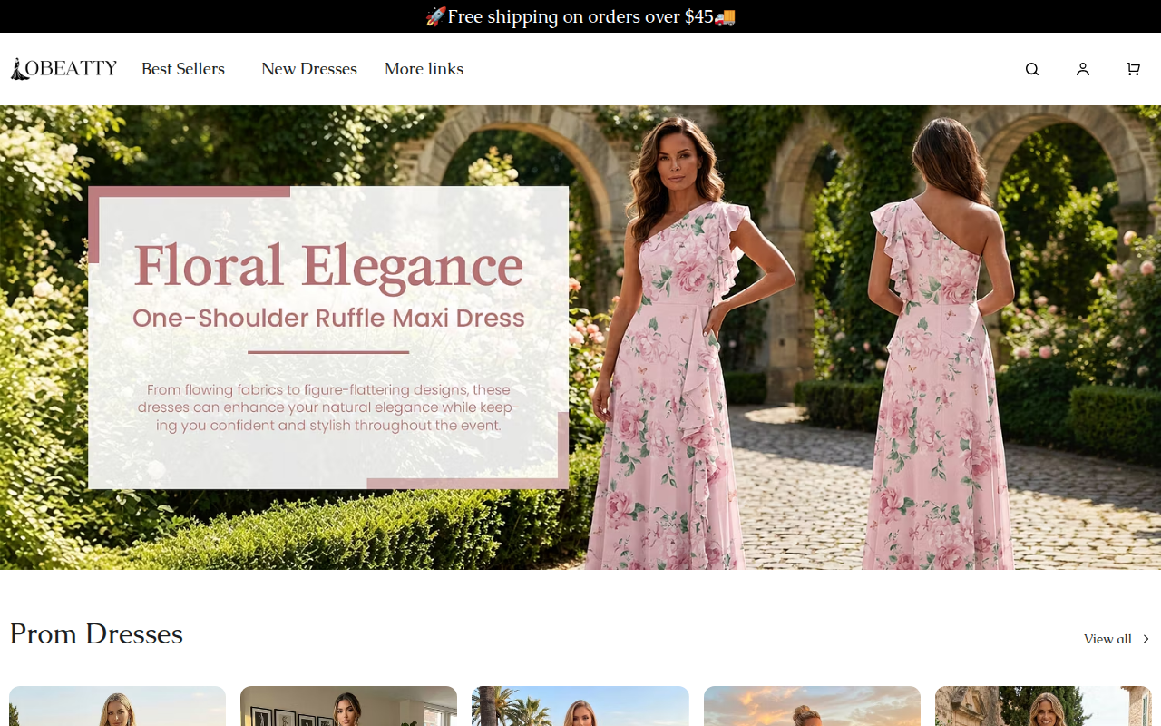Open the first Prom Dresses product thumbnail

(x=117, y=706)
